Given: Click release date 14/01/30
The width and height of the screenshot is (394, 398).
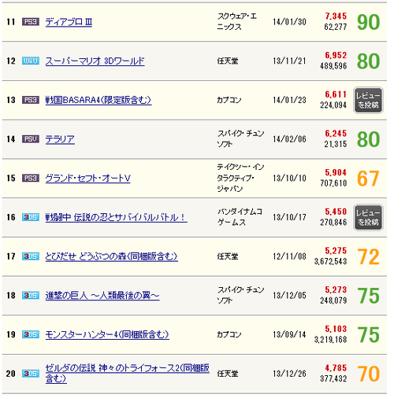Looking at the screenshot, I should click(289, 22).
